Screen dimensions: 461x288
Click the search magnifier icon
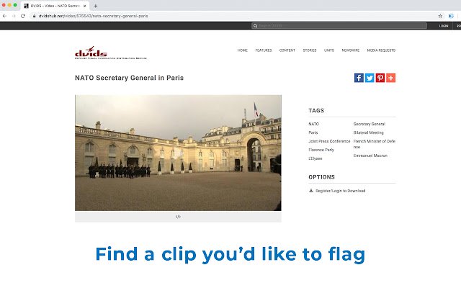255,26
